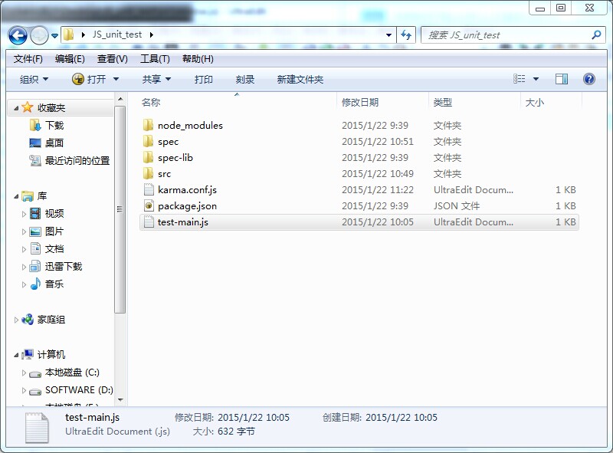This screenshot has height=453, width=613.
Task: Click the folder icon in address bar
Action: [68, 34]
